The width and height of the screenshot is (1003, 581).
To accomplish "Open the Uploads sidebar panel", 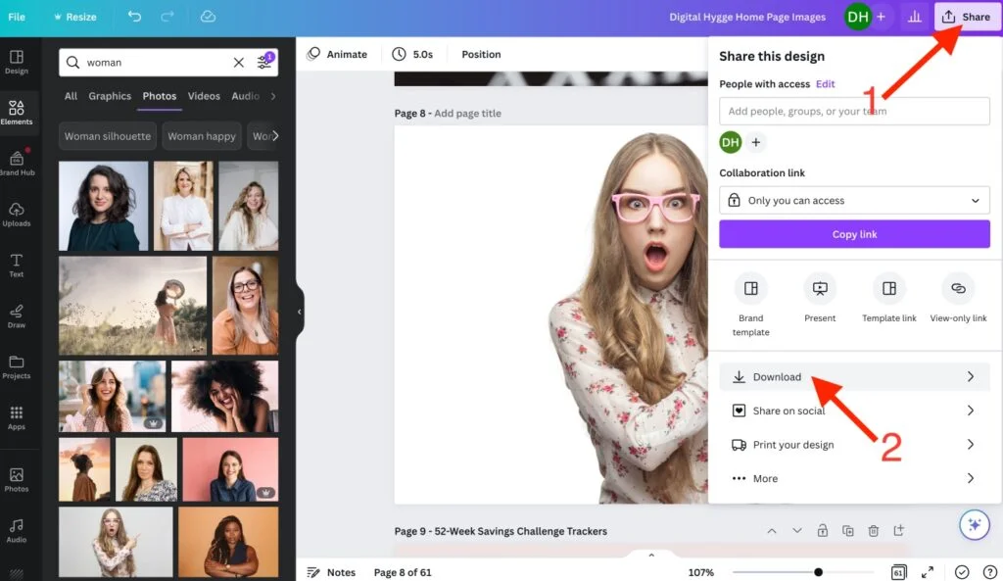I will pyautogui.click(x=17, y=215).
